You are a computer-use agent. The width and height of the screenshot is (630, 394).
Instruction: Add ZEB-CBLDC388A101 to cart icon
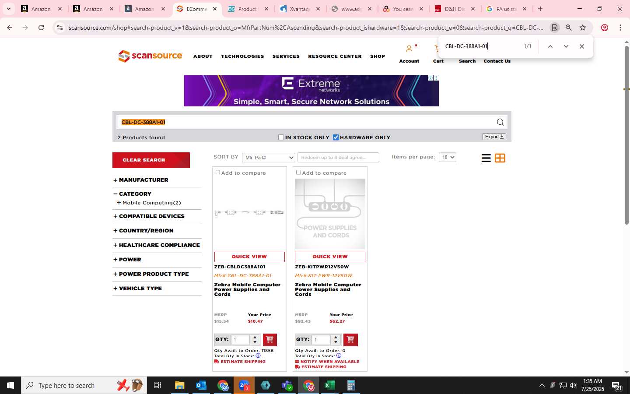pyautogui.click(x=270, y=340)
